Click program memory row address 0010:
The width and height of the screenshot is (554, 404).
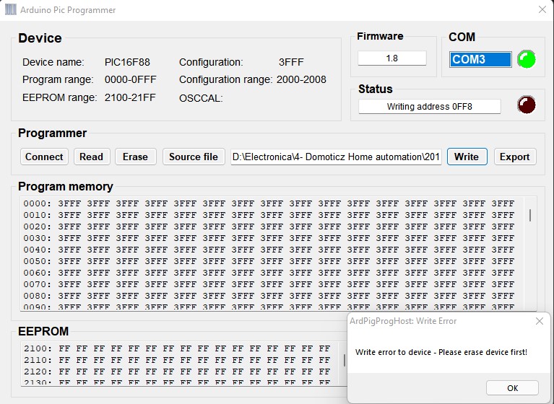(38, 215)
